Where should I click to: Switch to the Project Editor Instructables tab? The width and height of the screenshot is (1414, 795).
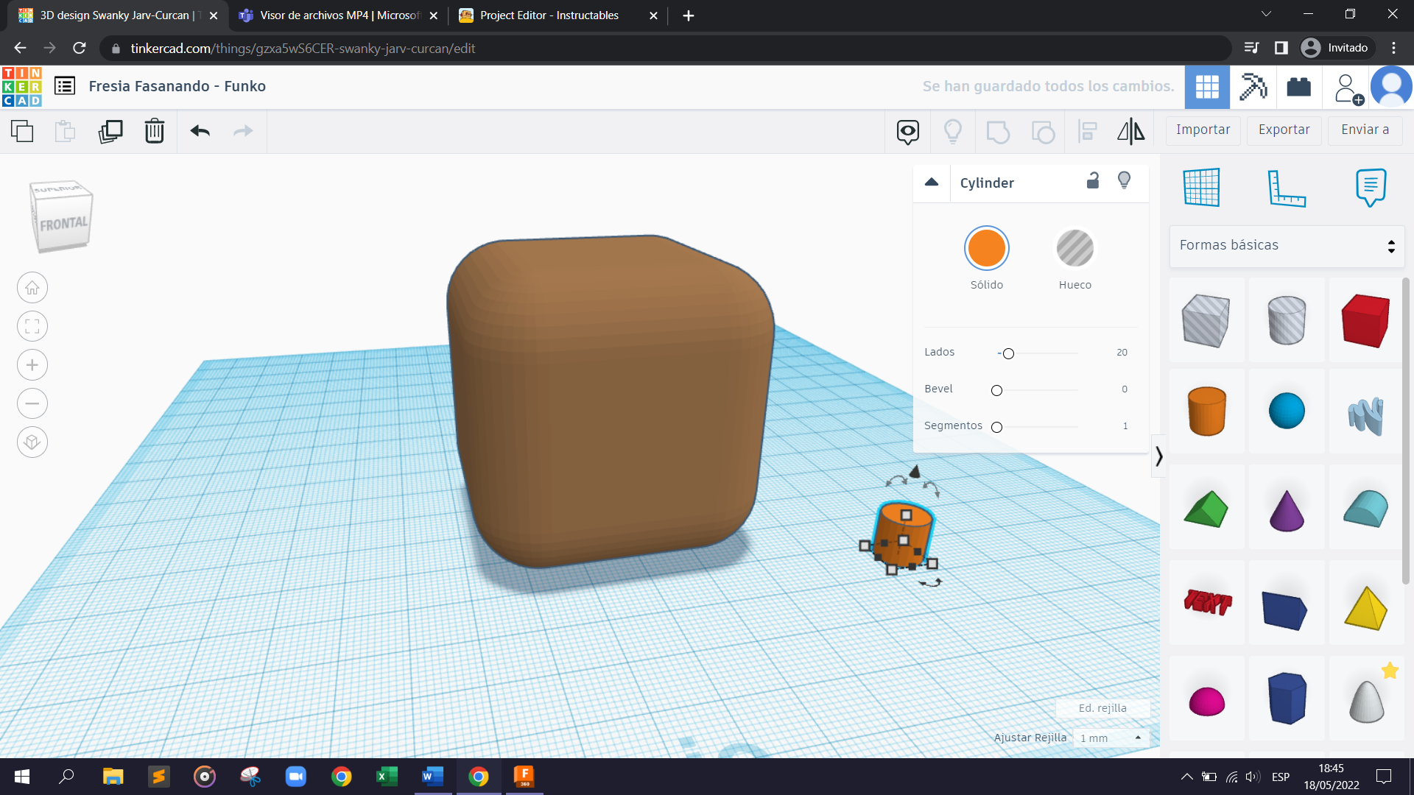coord(549,15)
